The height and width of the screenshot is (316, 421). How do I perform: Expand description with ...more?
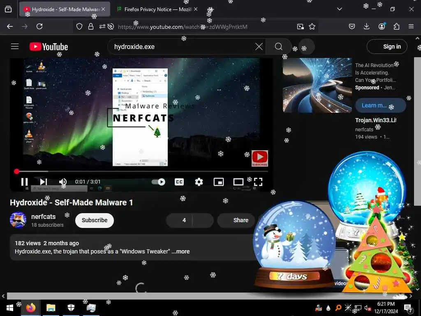180,251
